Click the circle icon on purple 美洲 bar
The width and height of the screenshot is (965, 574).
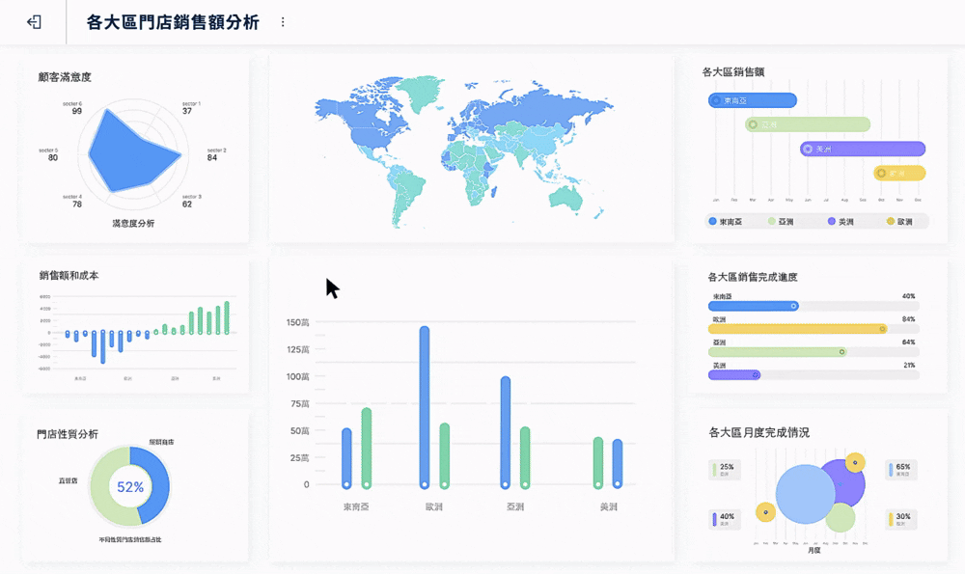[808, 150]
